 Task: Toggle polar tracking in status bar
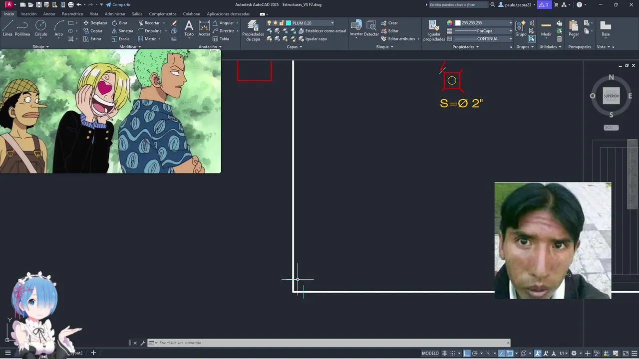475,353
